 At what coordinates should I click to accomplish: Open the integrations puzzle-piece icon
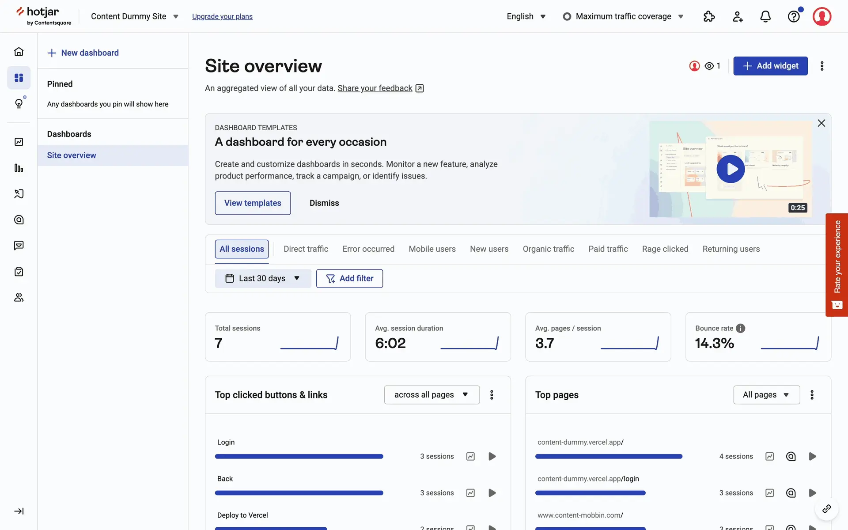(x=709, y=16)
